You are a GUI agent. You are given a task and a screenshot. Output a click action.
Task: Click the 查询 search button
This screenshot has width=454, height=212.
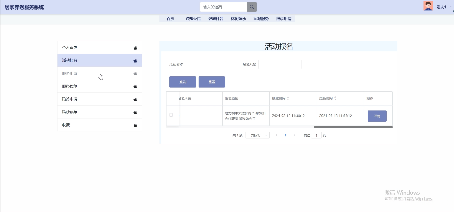[183, 82]
